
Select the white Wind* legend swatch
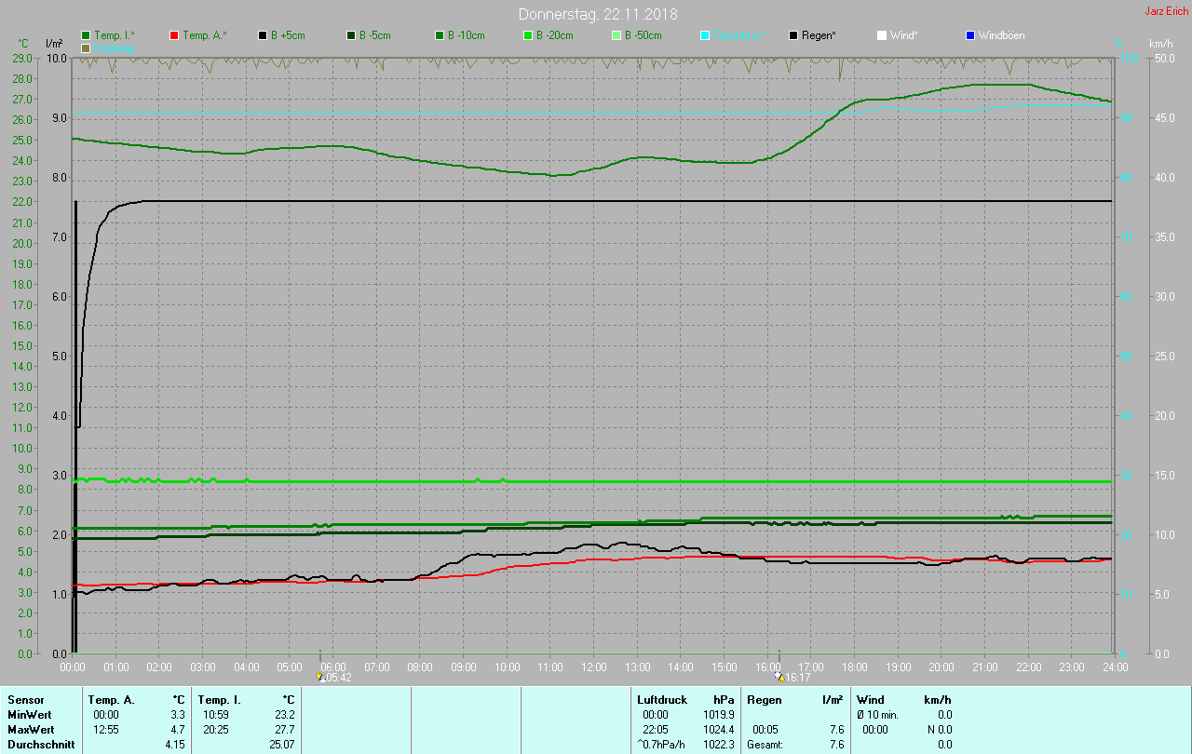(882, 35)
